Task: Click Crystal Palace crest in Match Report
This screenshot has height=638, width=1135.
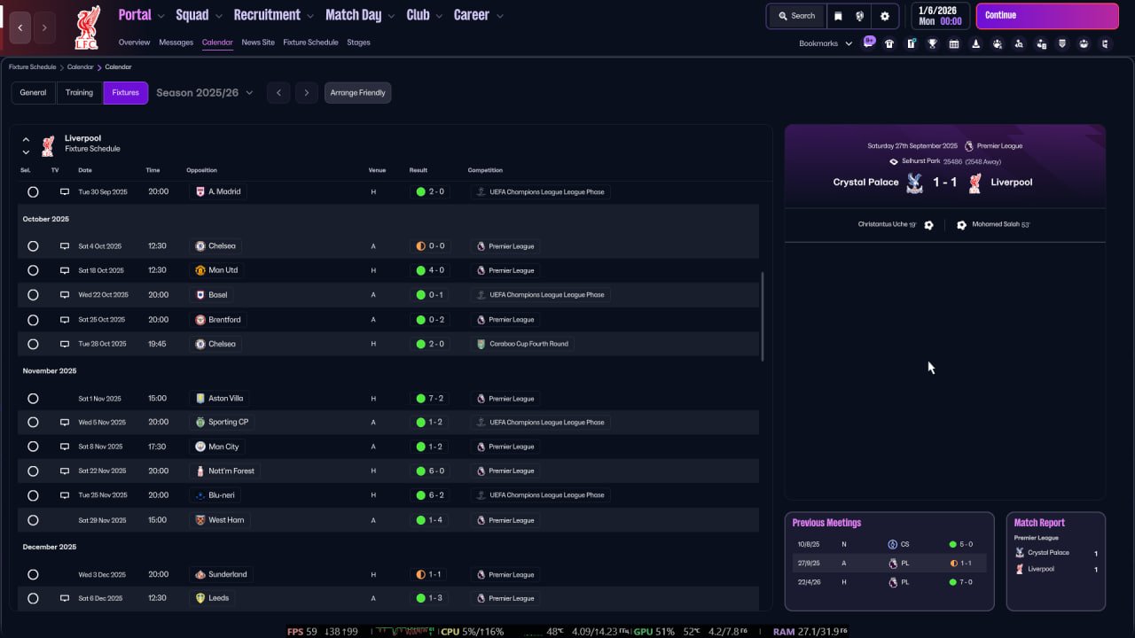Action: (x=1020, y=553)
